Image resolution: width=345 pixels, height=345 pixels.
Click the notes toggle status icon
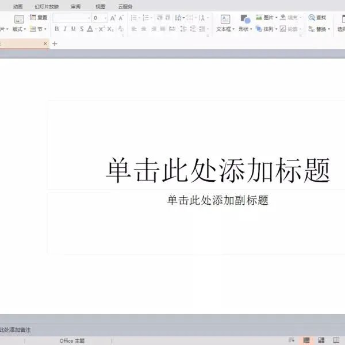tap(292, 340)
